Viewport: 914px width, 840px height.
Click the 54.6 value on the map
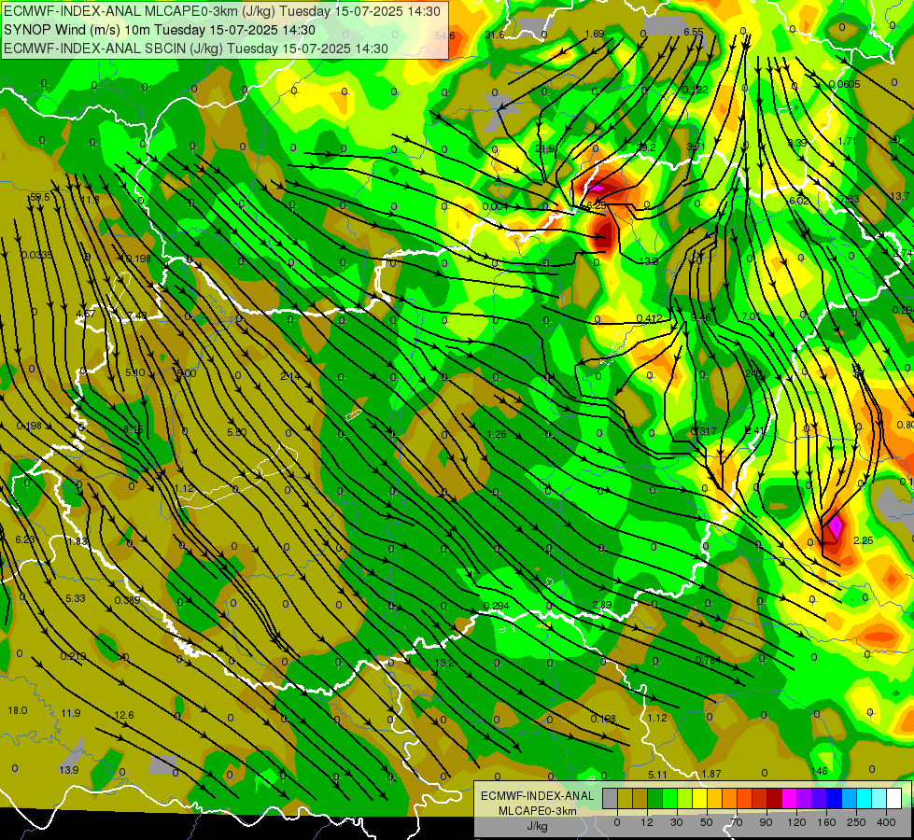tap(444, 36)
